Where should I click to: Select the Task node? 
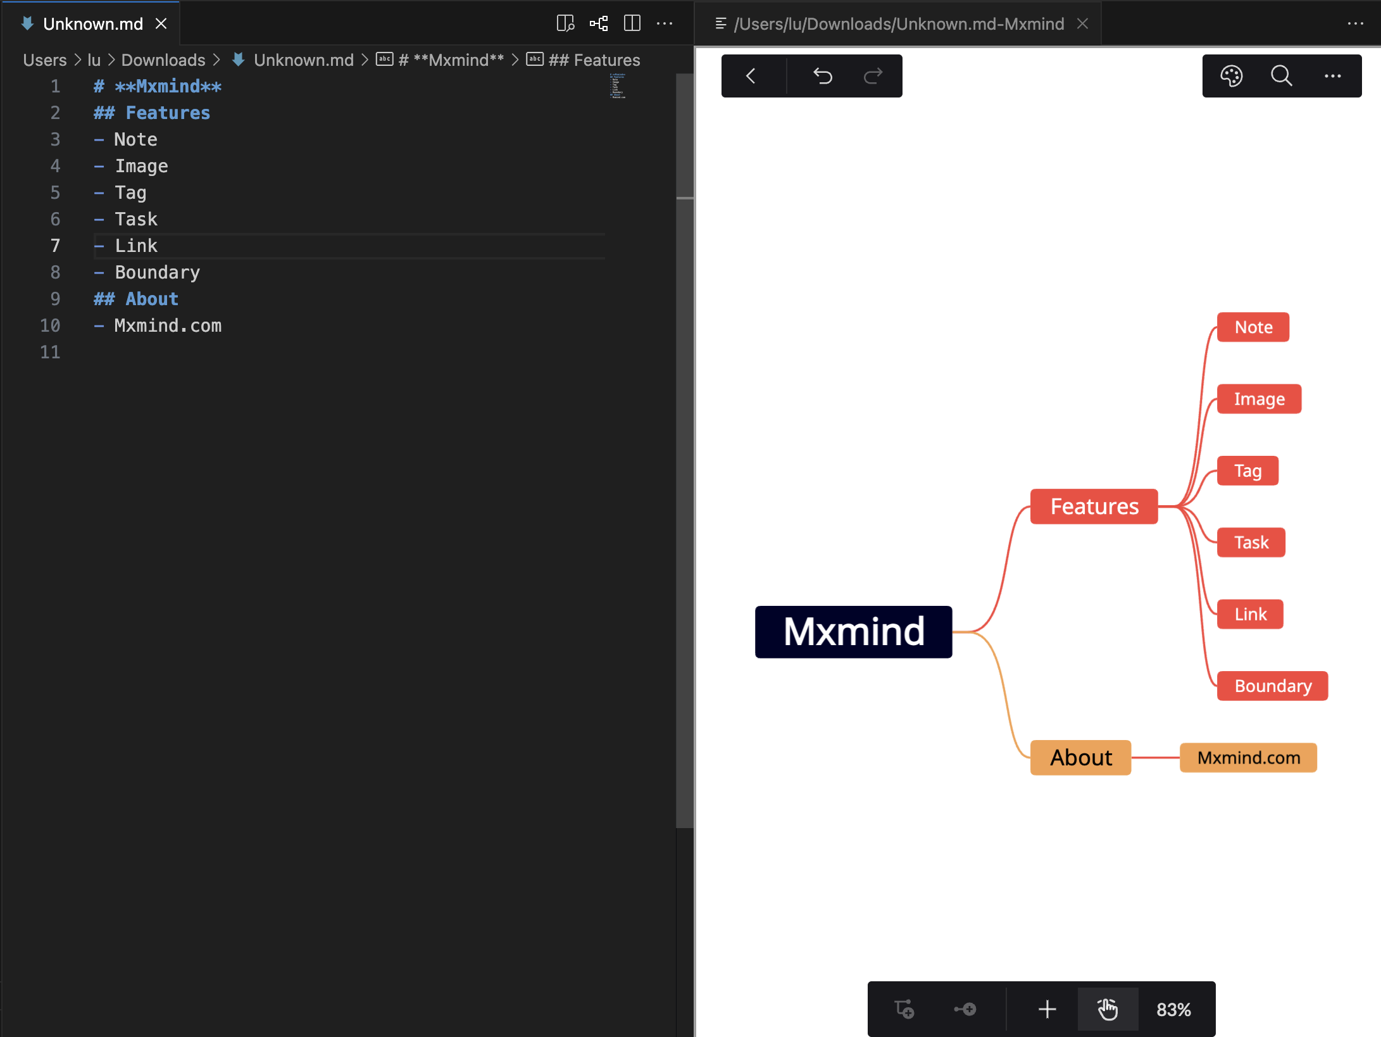(x=1251, y=543)
